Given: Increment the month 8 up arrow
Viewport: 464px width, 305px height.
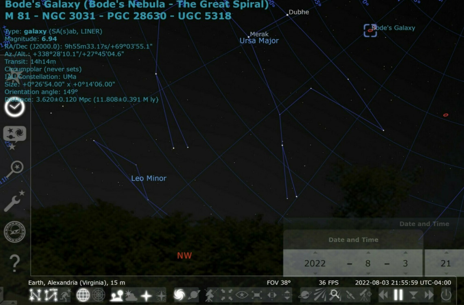Looking at the screenshot, I should click(368, 253).
